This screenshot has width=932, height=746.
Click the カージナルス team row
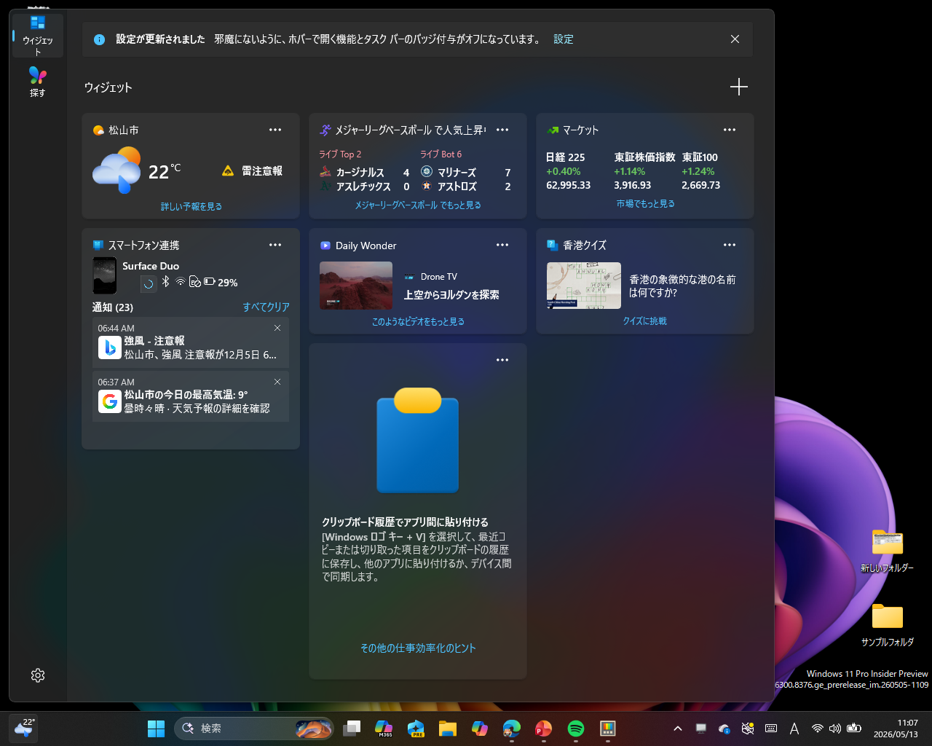click(365, 173)
